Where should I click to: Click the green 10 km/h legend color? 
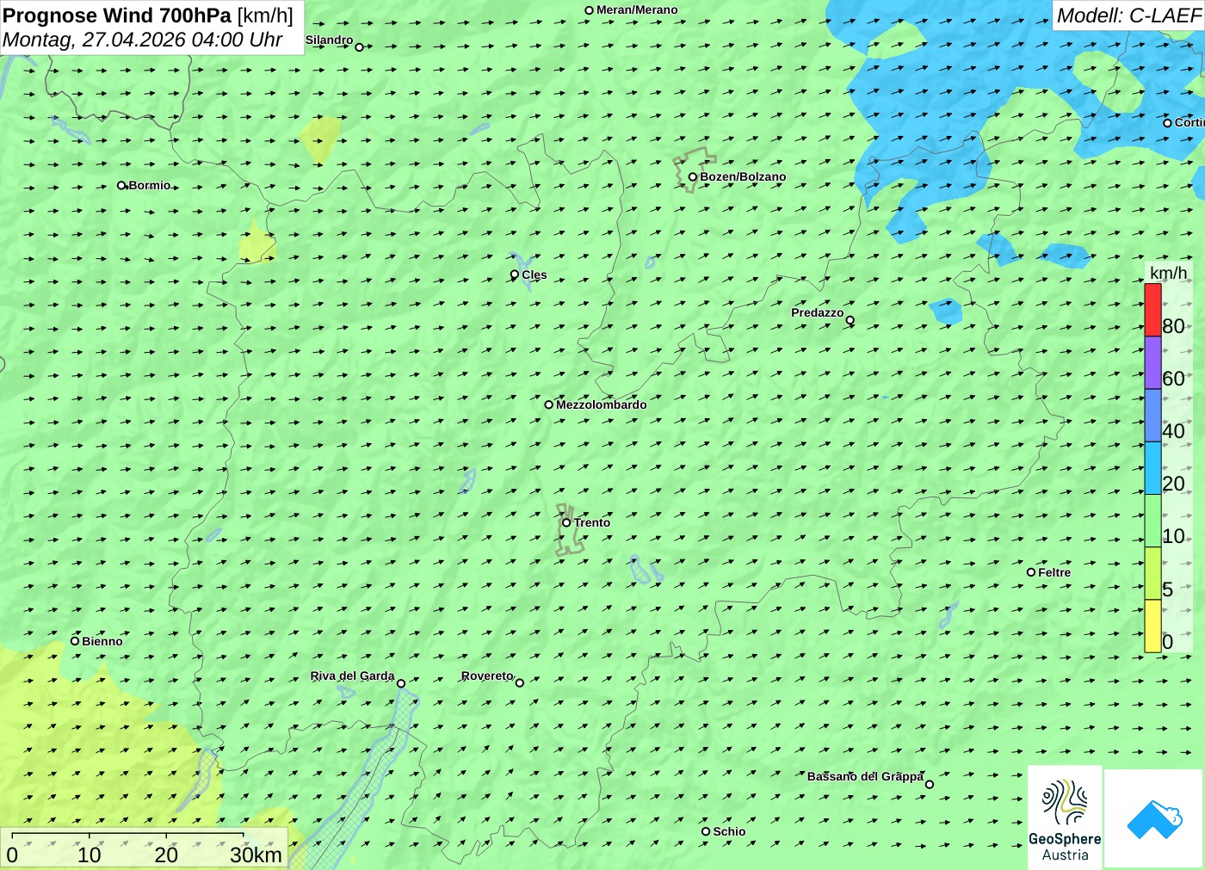tap(1152, 521)
